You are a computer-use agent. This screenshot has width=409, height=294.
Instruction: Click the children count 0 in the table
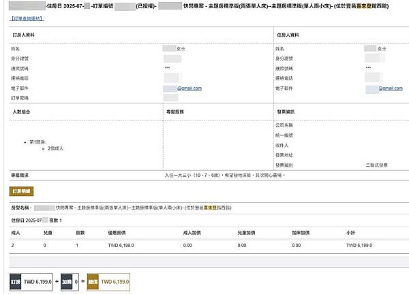44,246
